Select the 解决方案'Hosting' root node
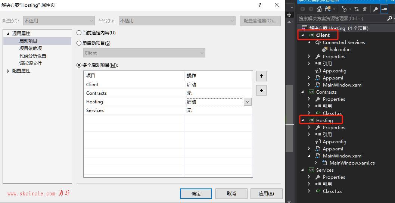Viewport: 395px width, 203px height. [339, 28]
